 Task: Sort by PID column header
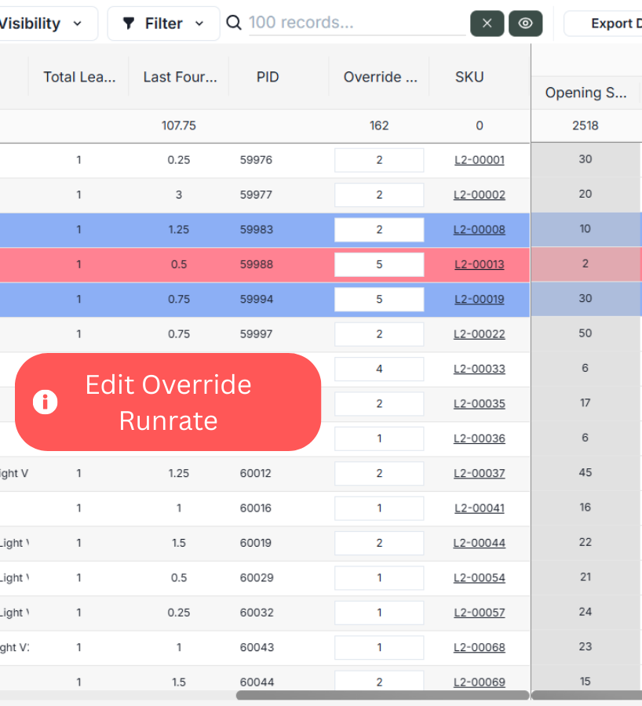point(268,77)
